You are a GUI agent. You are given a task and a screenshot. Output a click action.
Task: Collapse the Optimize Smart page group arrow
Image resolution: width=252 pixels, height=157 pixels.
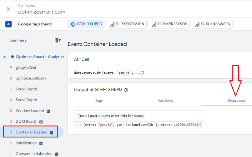click(5, 57)
